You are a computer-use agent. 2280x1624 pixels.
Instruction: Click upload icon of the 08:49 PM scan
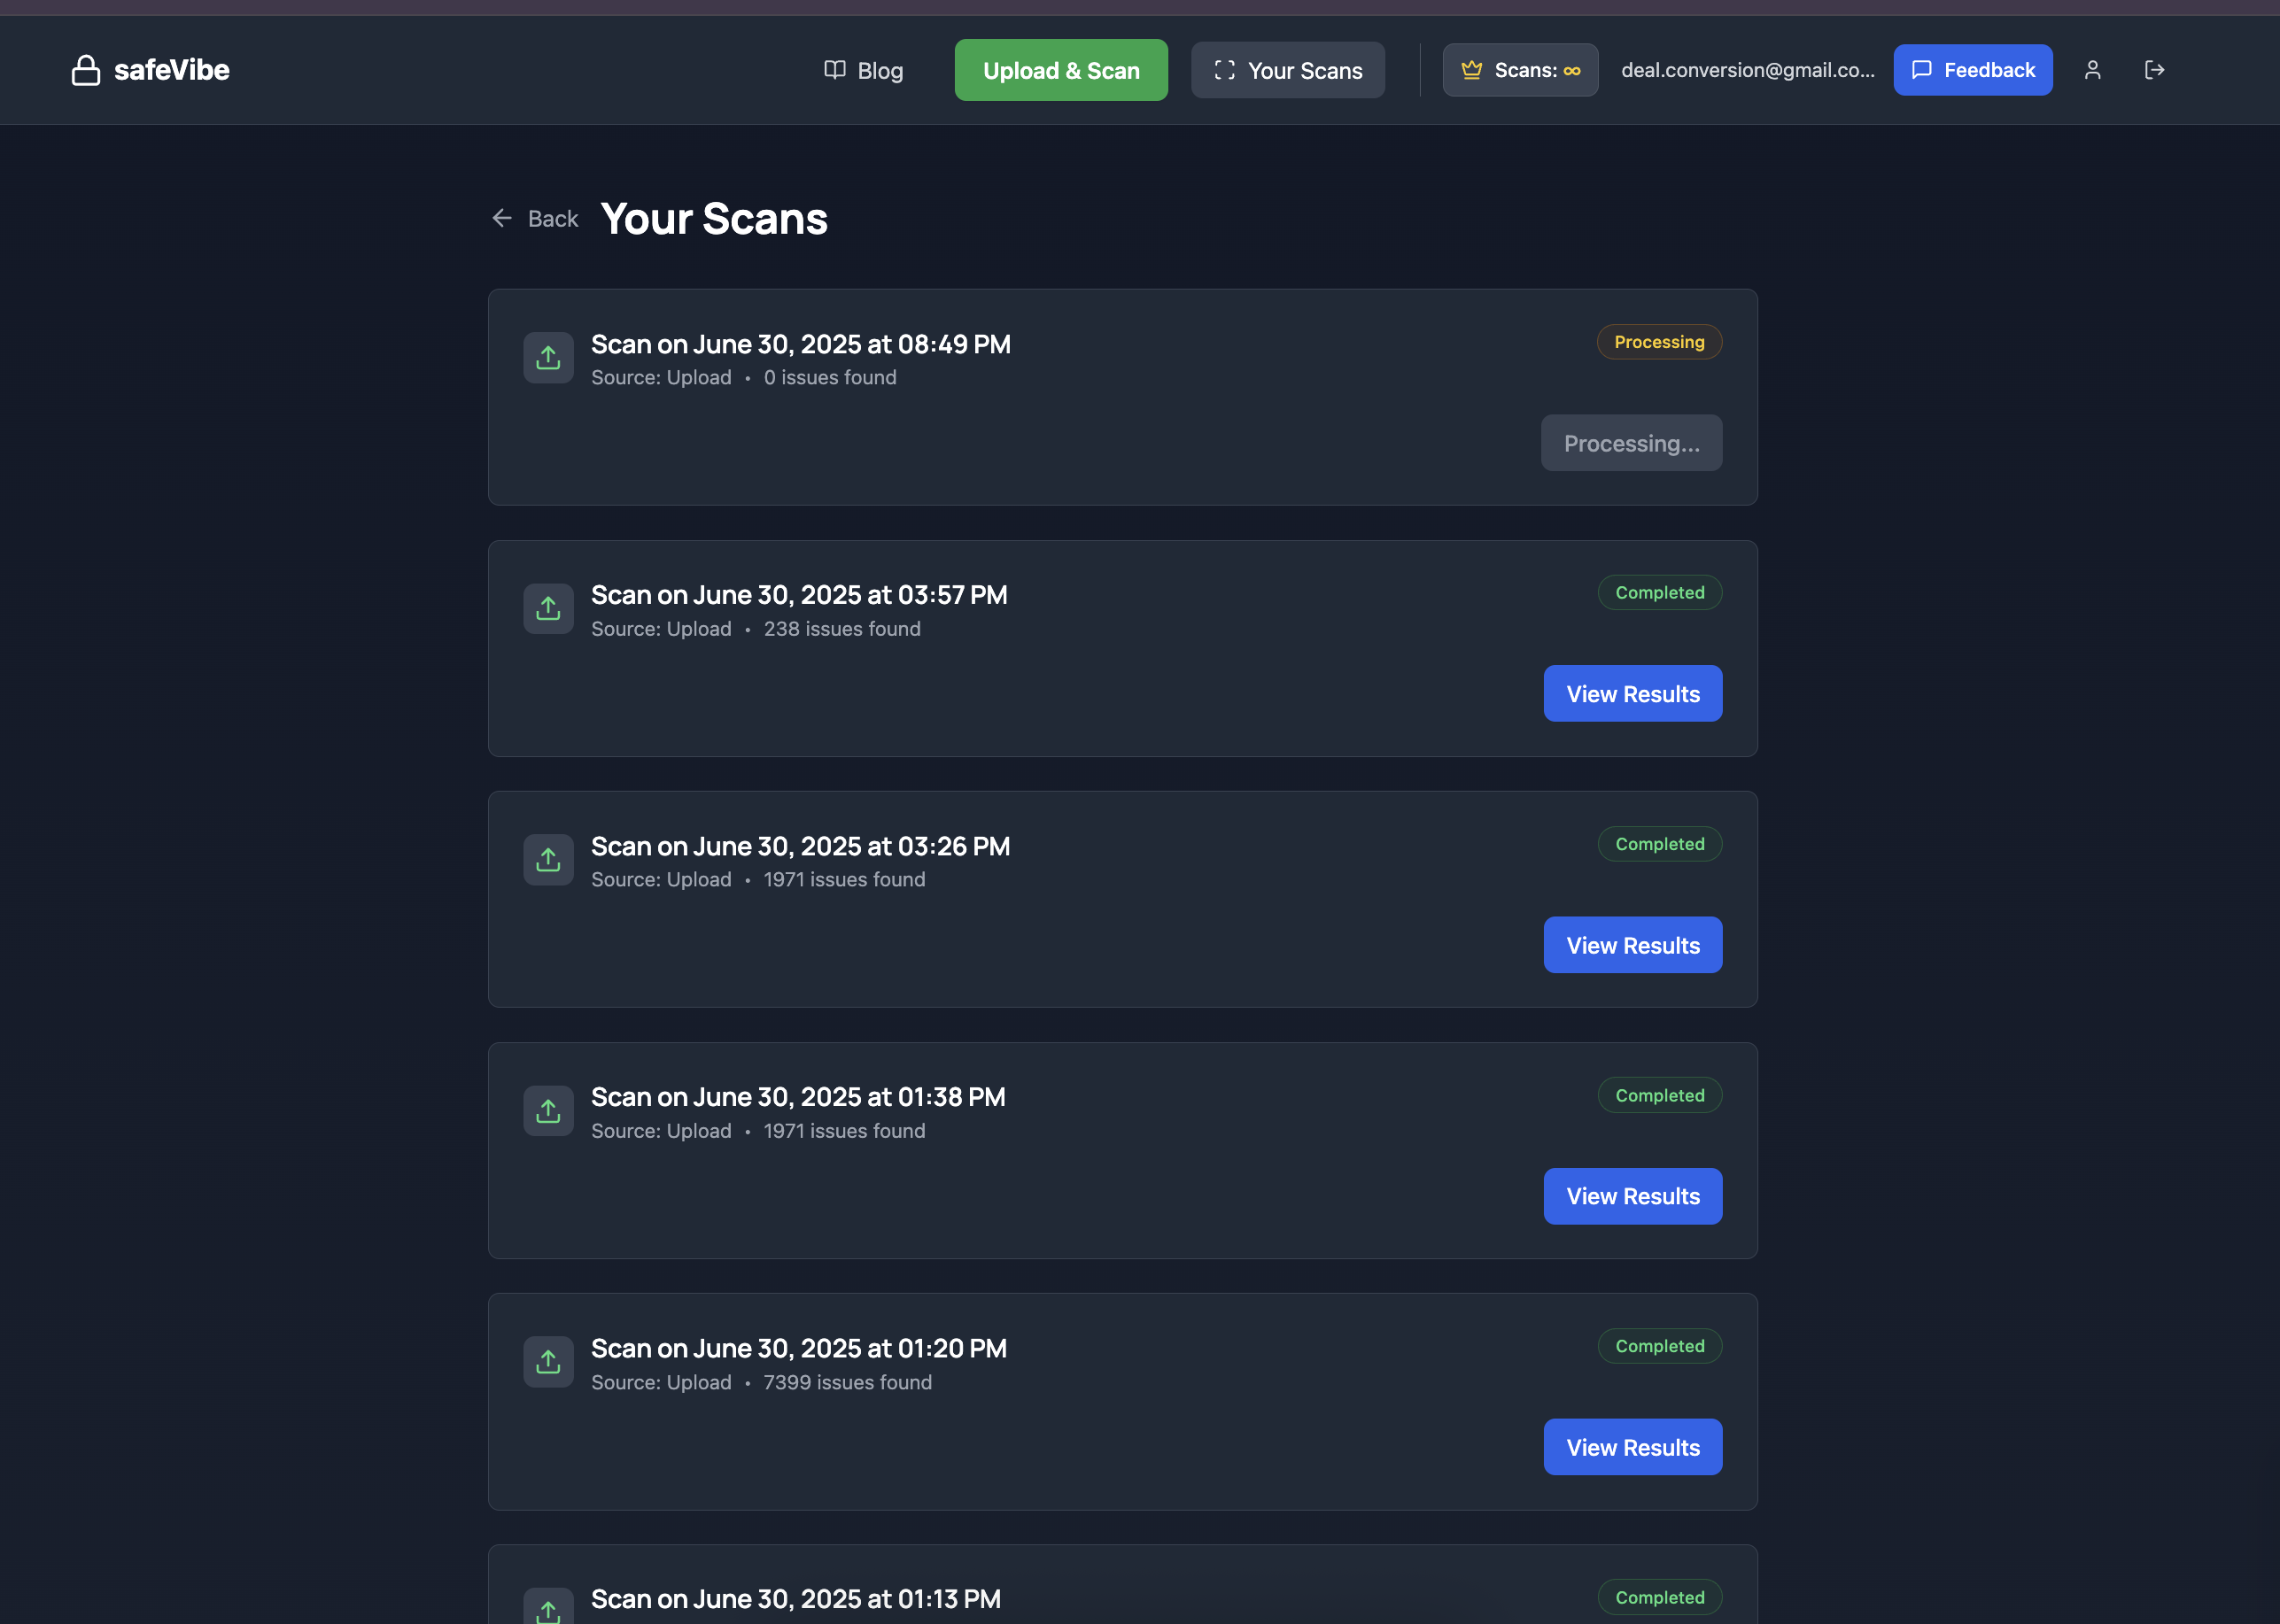pos(548,358)
